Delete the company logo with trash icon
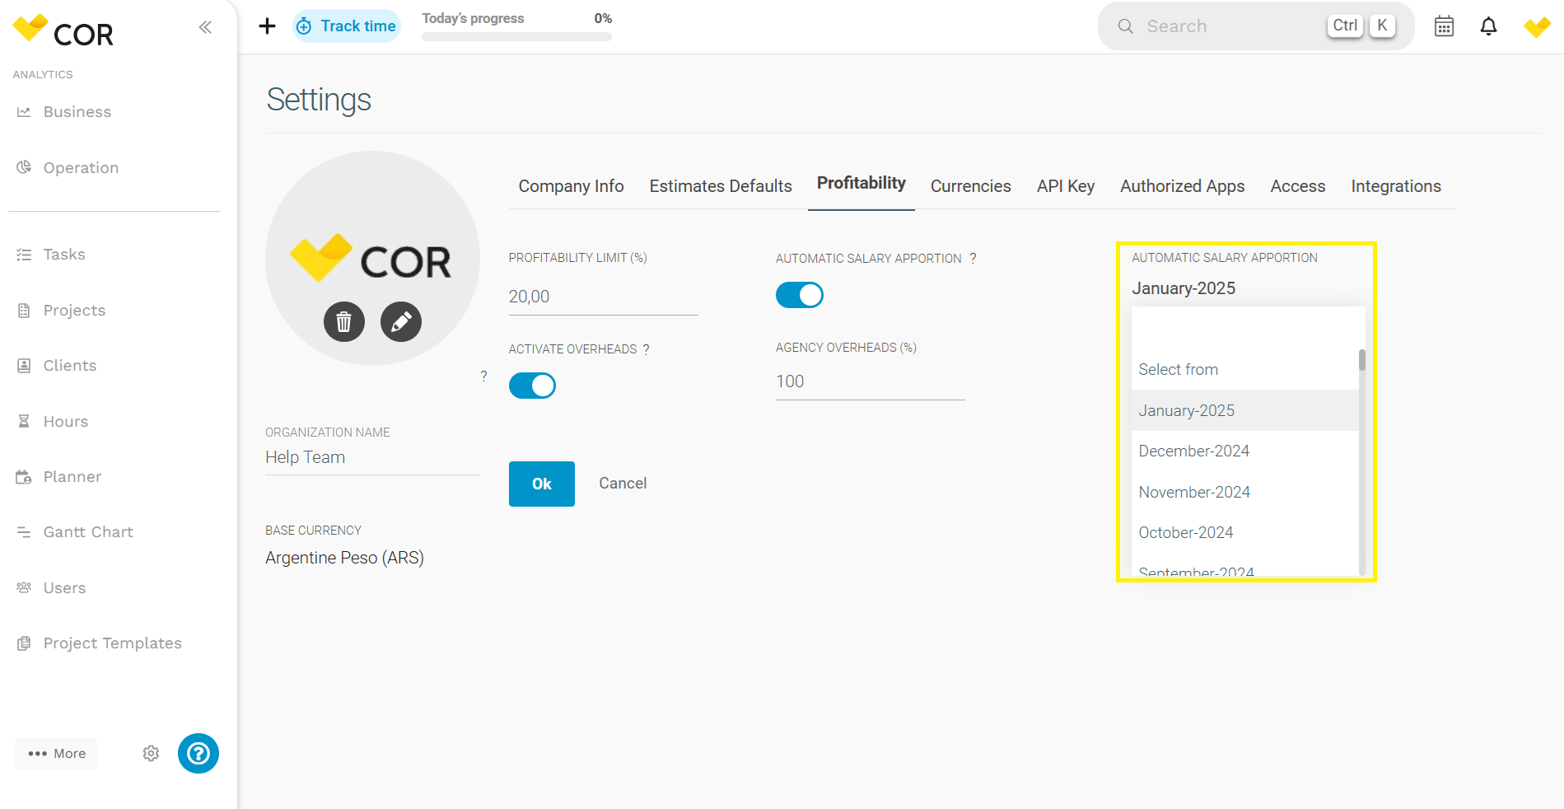The image size is (1564, 809). [344, 321]
